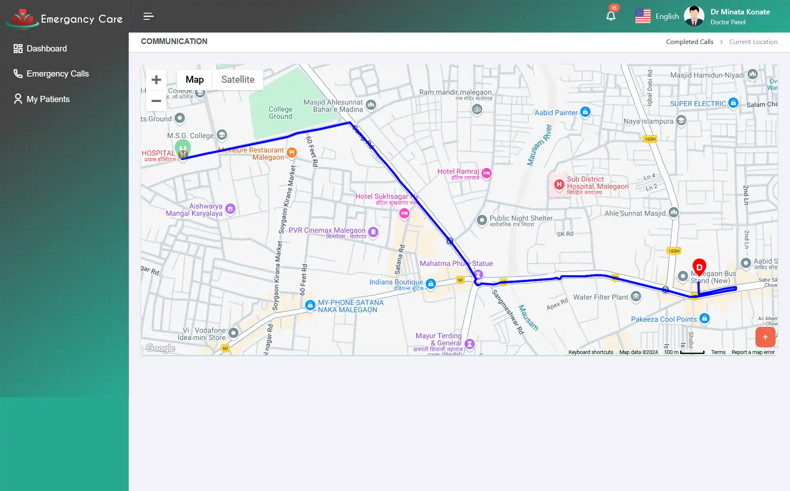Screen dimensions: 790x491
Task: Click the scroll-to-top arrow button
Action: coord(765,337)
